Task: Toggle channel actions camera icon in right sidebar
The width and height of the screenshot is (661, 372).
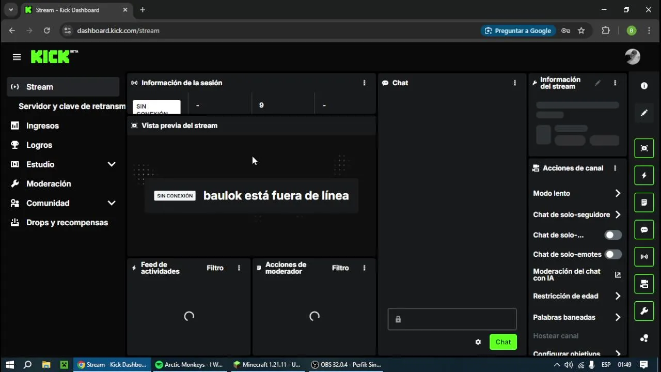Action: [644, 284]
